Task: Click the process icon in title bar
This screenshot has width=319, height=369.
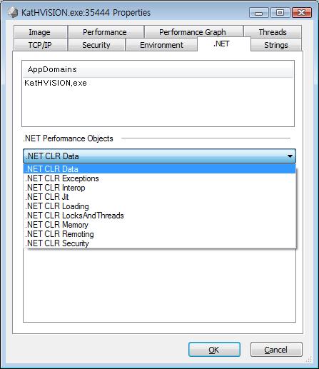Action: (12, 12)
